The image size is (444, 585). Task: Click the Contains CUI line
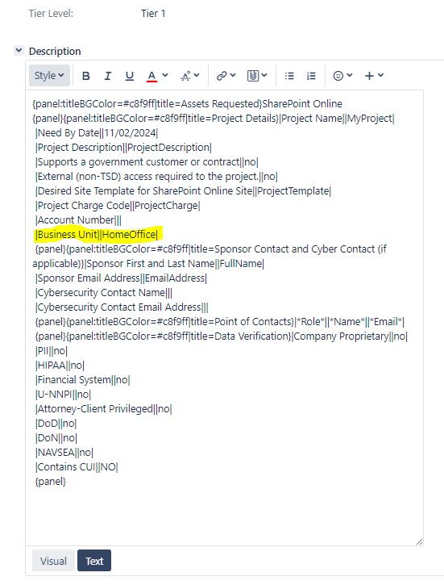(x=77, y=467)
